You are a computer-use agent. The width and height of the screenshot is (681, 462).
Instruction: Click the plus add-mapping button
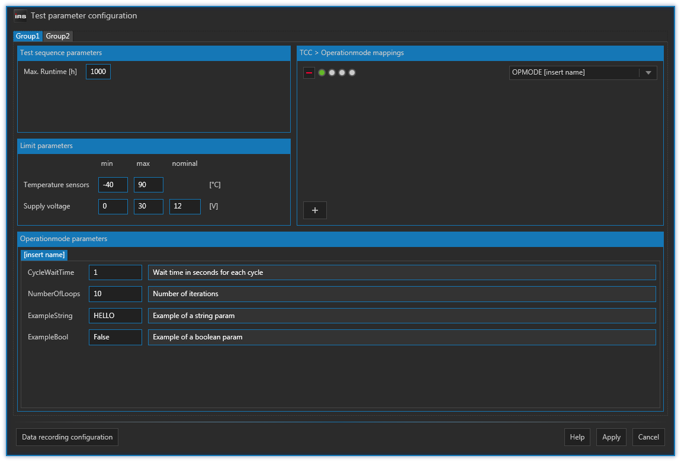315,210
